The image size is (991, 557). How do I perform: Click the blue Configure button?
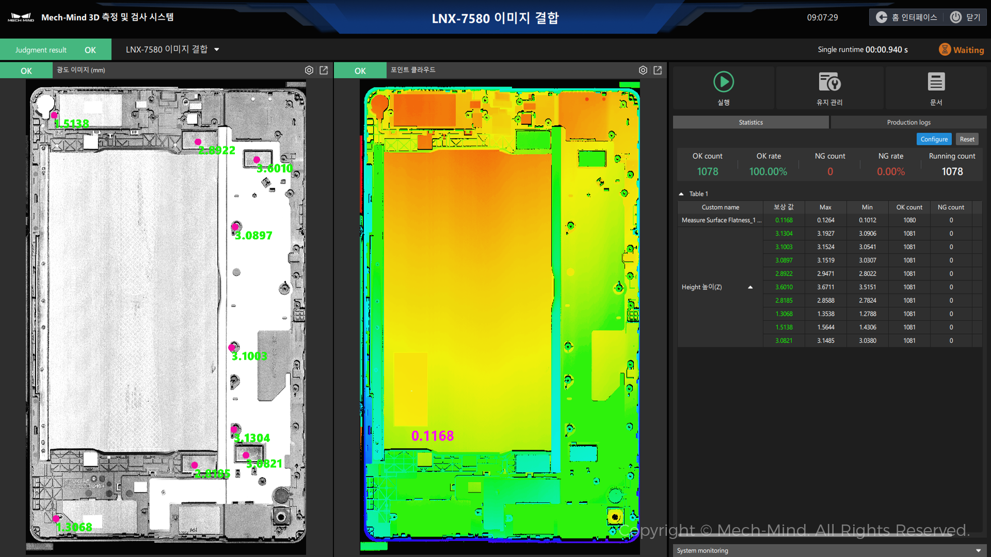tap(934, 139)
